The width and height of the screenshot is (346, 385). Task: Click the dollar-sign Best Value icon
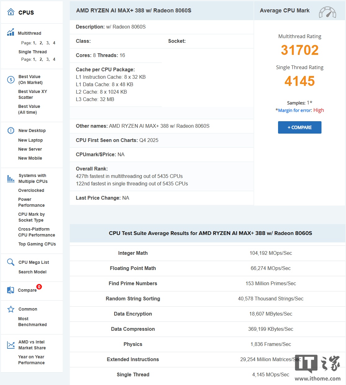tap(10, 79)
